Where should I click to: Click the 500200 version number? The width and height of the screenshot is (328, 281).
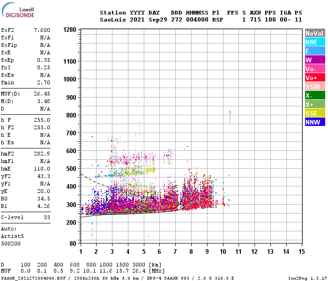tap(11, 244)
